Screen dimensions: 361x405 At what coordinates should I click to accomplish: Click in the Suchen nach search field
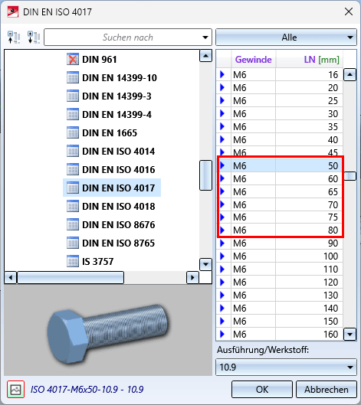(x=128, y=38)
